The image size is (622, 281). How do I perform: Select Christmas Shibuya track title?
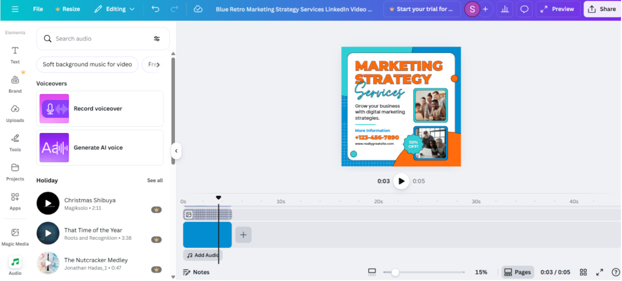click(x=90, y=200)
